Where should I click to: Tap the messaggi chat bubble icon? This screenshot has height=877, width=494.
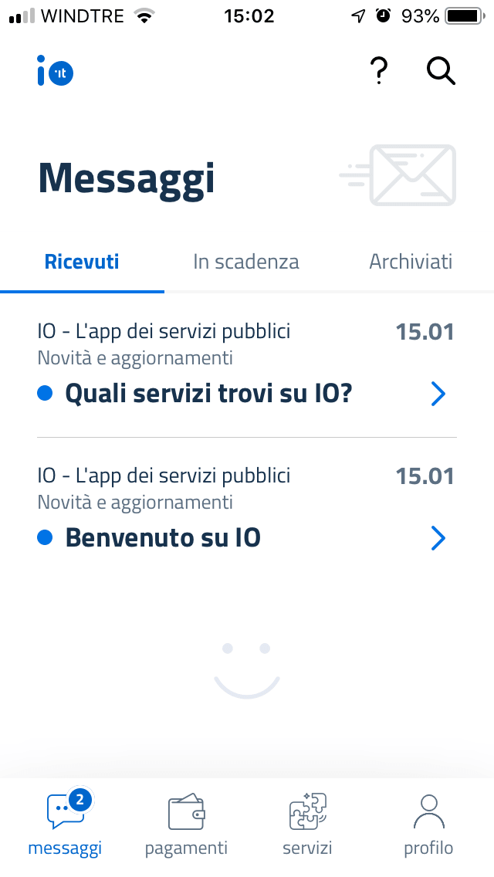point(65,812)
